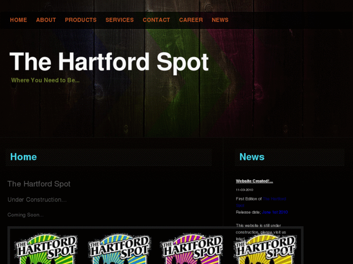Click the news date 11-03-2010
This screenshot has width=353, height=264.
[245, 190]
